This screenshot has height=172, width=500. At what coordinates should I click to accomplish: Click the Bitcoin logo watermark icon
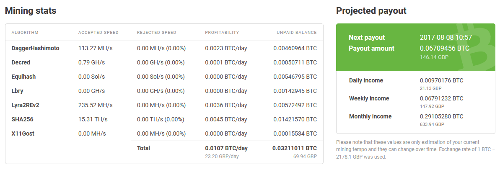click(475, 47)
